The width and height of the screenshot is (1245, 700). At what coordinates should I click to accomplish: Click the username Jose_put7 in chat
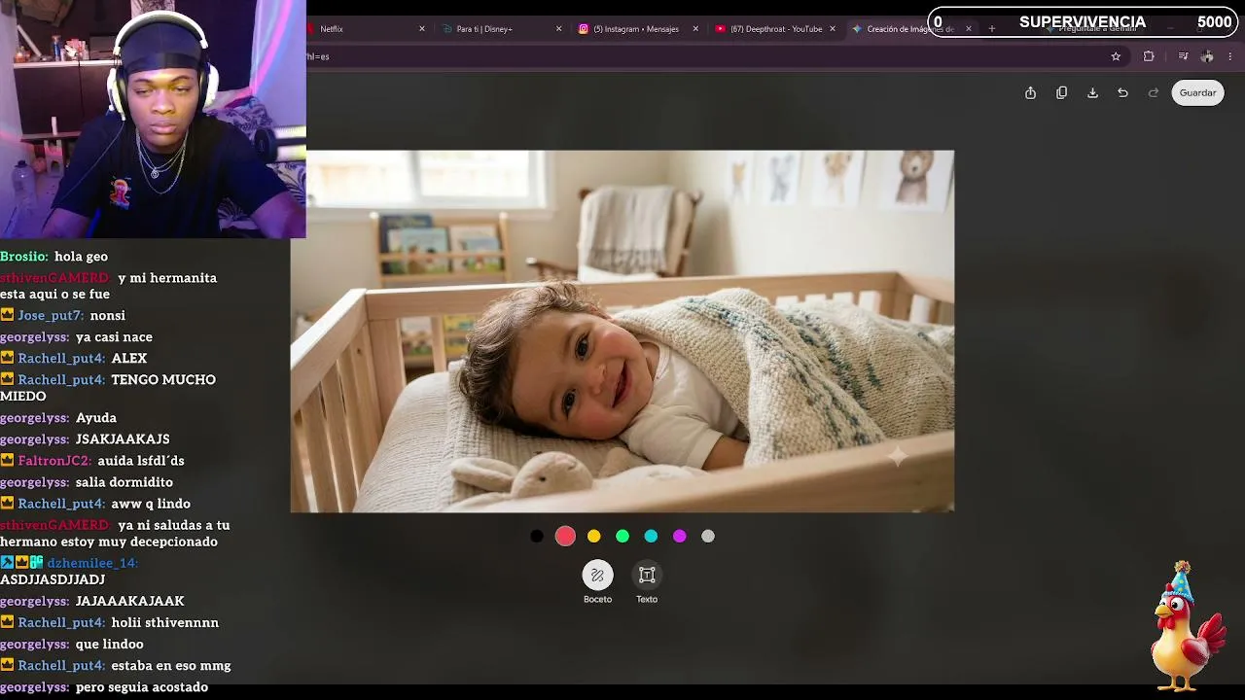tap(51, 316)
